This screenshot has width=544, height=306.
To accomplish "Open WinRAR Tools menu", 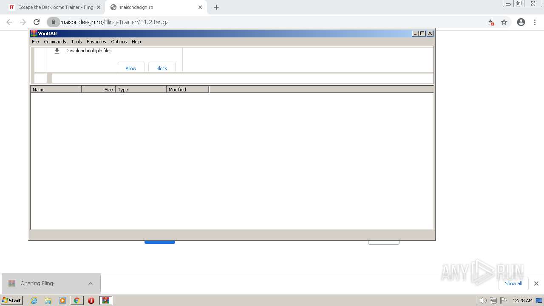I will pyautogui.click(x=76, y=42).
